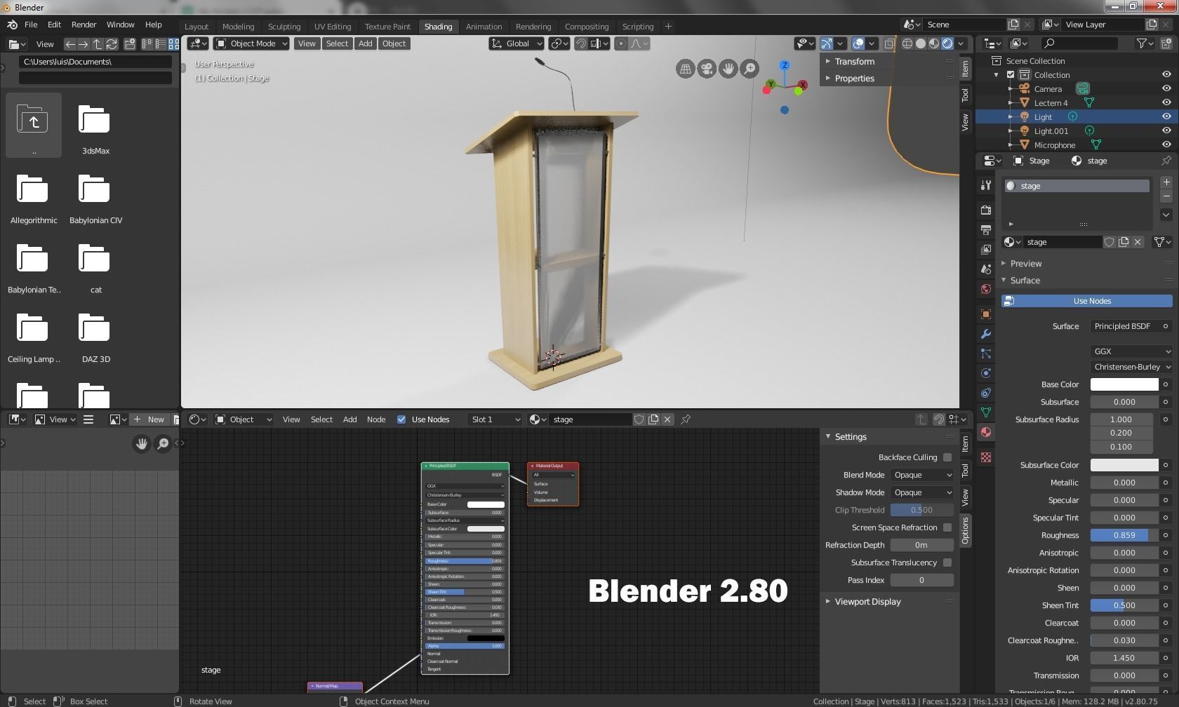Open GGX distribution dropdown in properties
Image resolution: width=1179 pixels, height=707 pixels.
point(1131,351)
